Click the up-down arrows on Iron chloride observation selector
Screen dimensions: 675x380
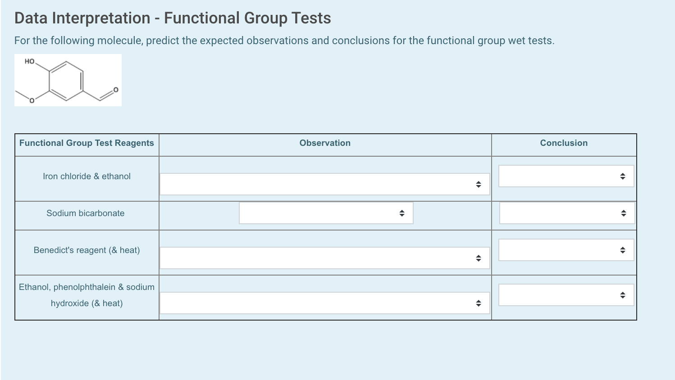[x=478, y=184]
